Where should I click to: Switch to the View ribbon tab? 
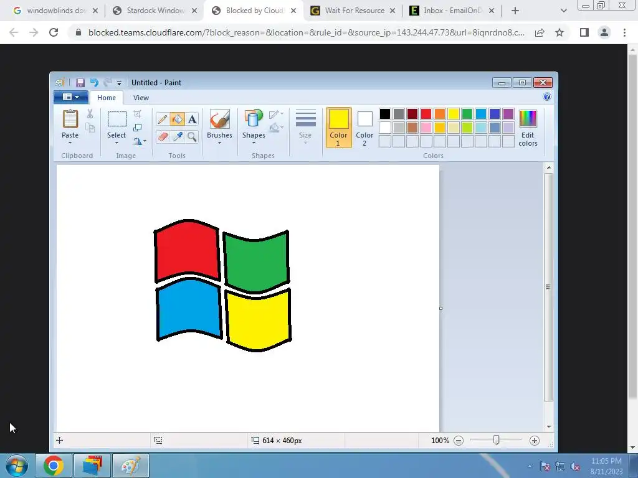[141, 98]
